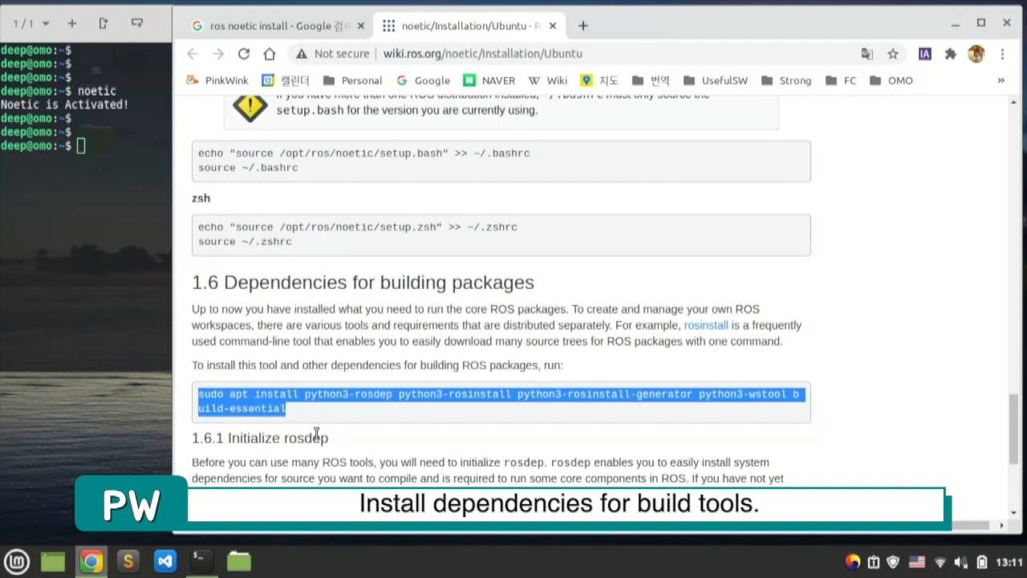The image size is (1027, 578).
Task: Open the 13:11 clock calendar
Action: [x=1009, y=562]
